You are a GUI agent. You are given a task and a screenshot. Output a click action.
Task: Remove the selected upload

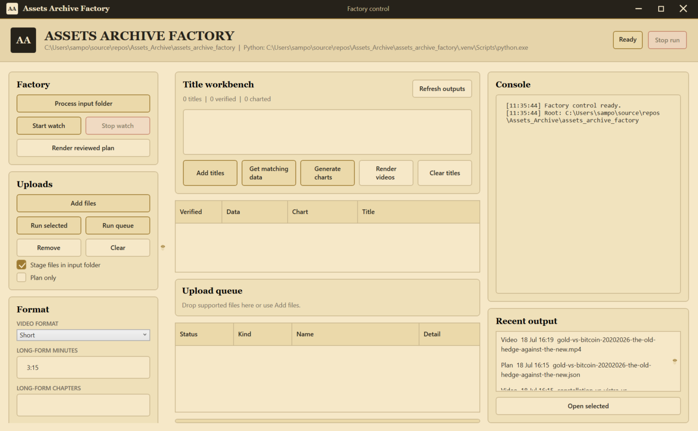[x=49, y=247]
